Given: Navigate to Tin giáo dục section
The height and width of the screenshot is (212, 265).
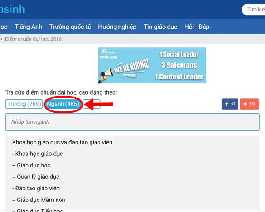Looking at the screenshot, I should tap(160, 27).
